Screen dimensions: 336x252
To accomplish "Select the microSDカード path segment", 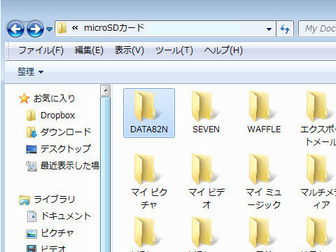I will point(114,28).
